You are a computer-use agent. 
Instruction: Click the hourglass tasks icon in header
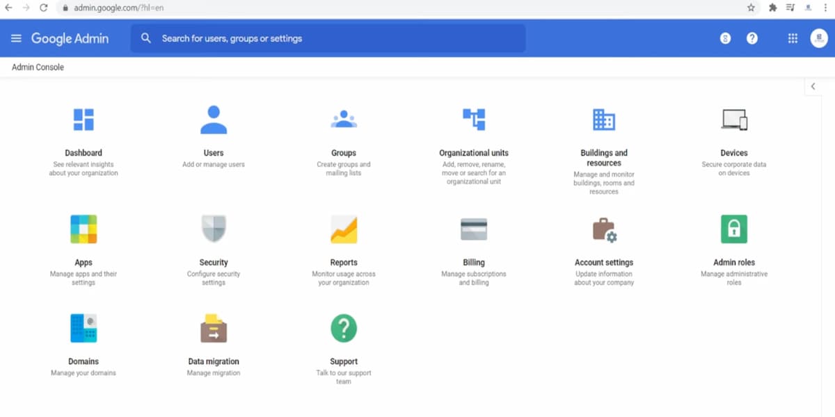726,38
